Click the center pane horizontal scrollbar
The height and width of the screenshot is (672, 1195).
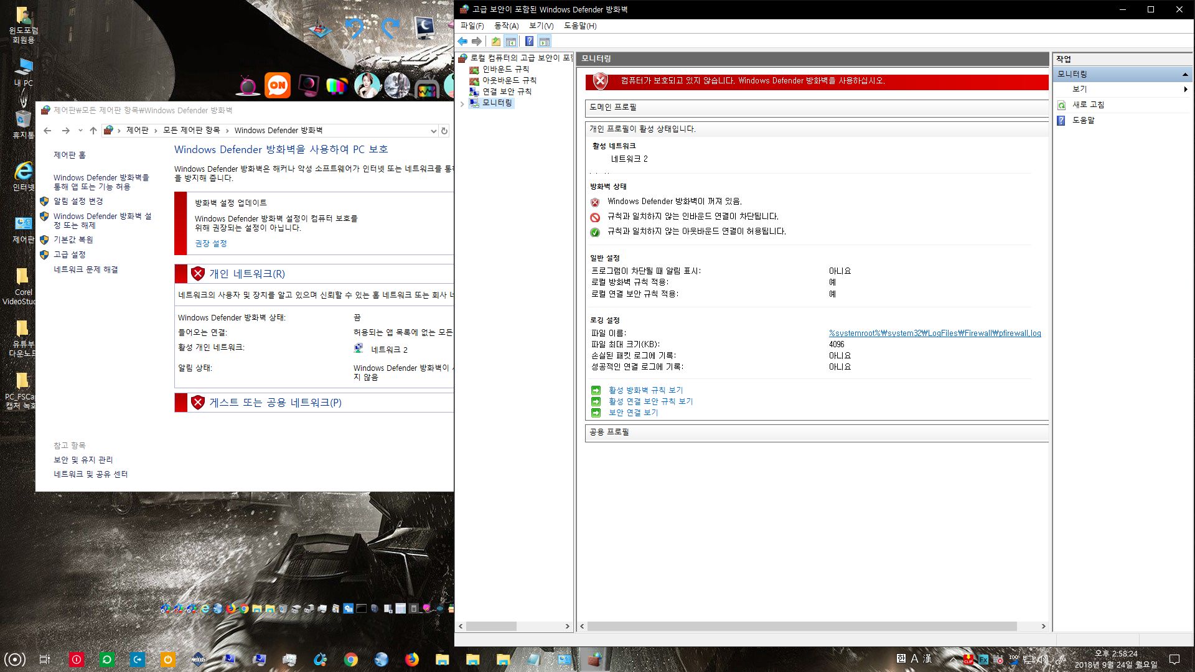coord(802,627)
